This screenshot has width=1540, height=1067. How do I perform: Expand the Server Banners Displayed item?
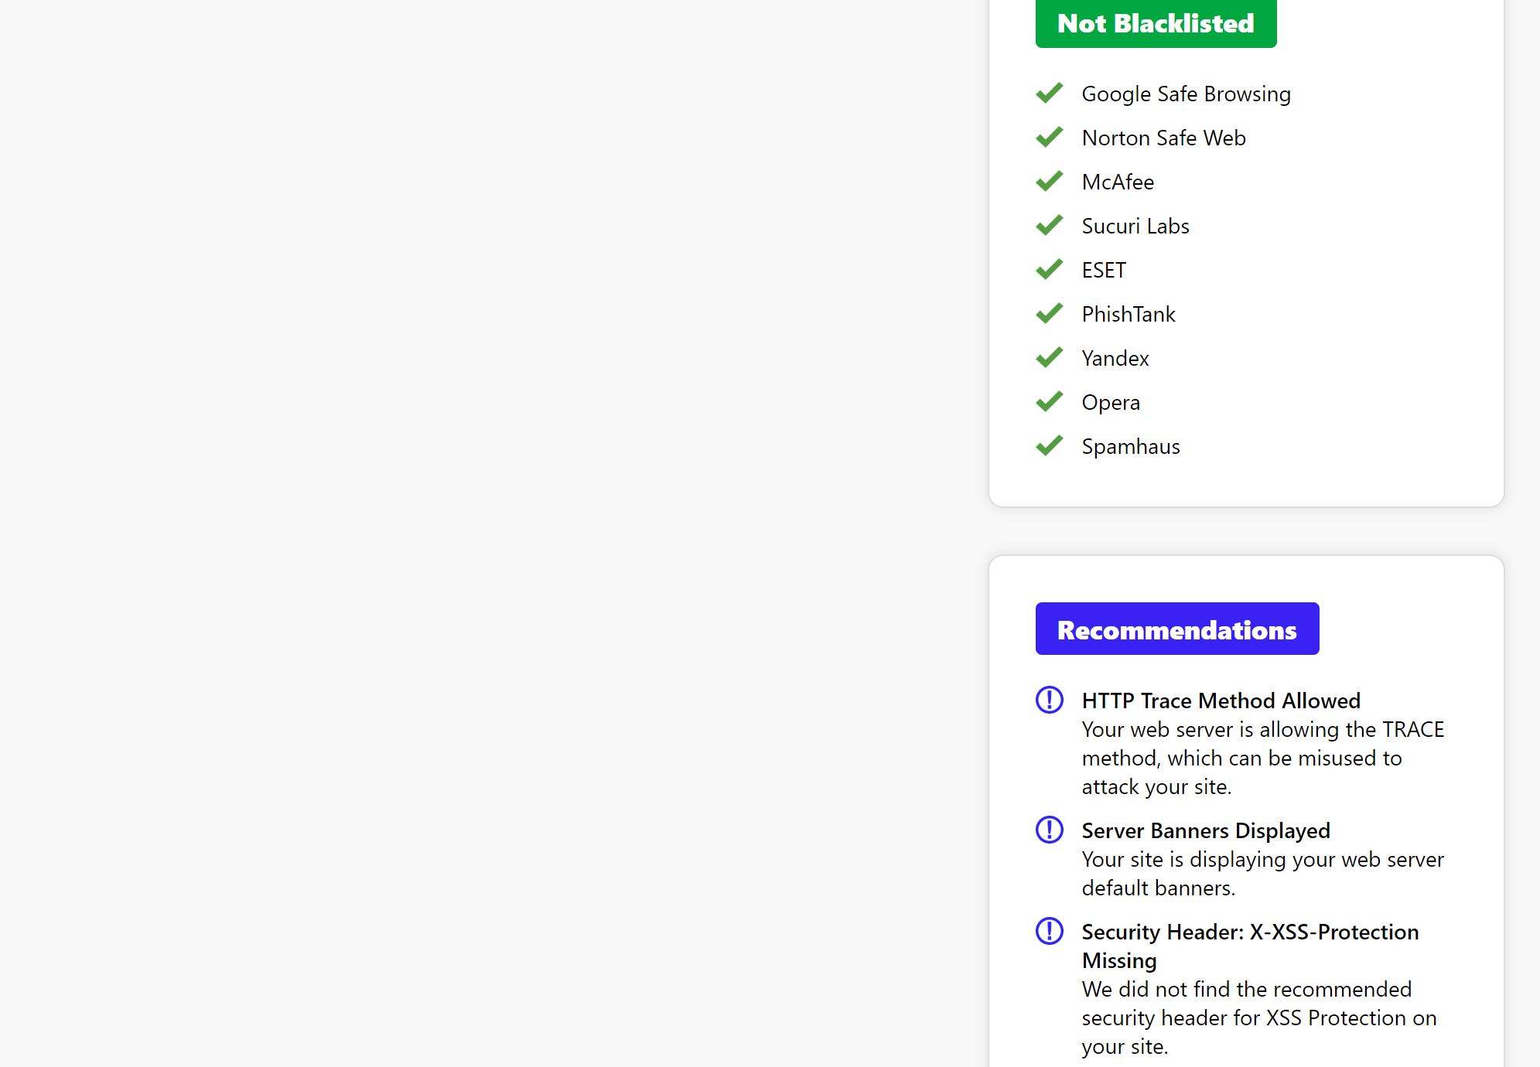coord(1205,830)
